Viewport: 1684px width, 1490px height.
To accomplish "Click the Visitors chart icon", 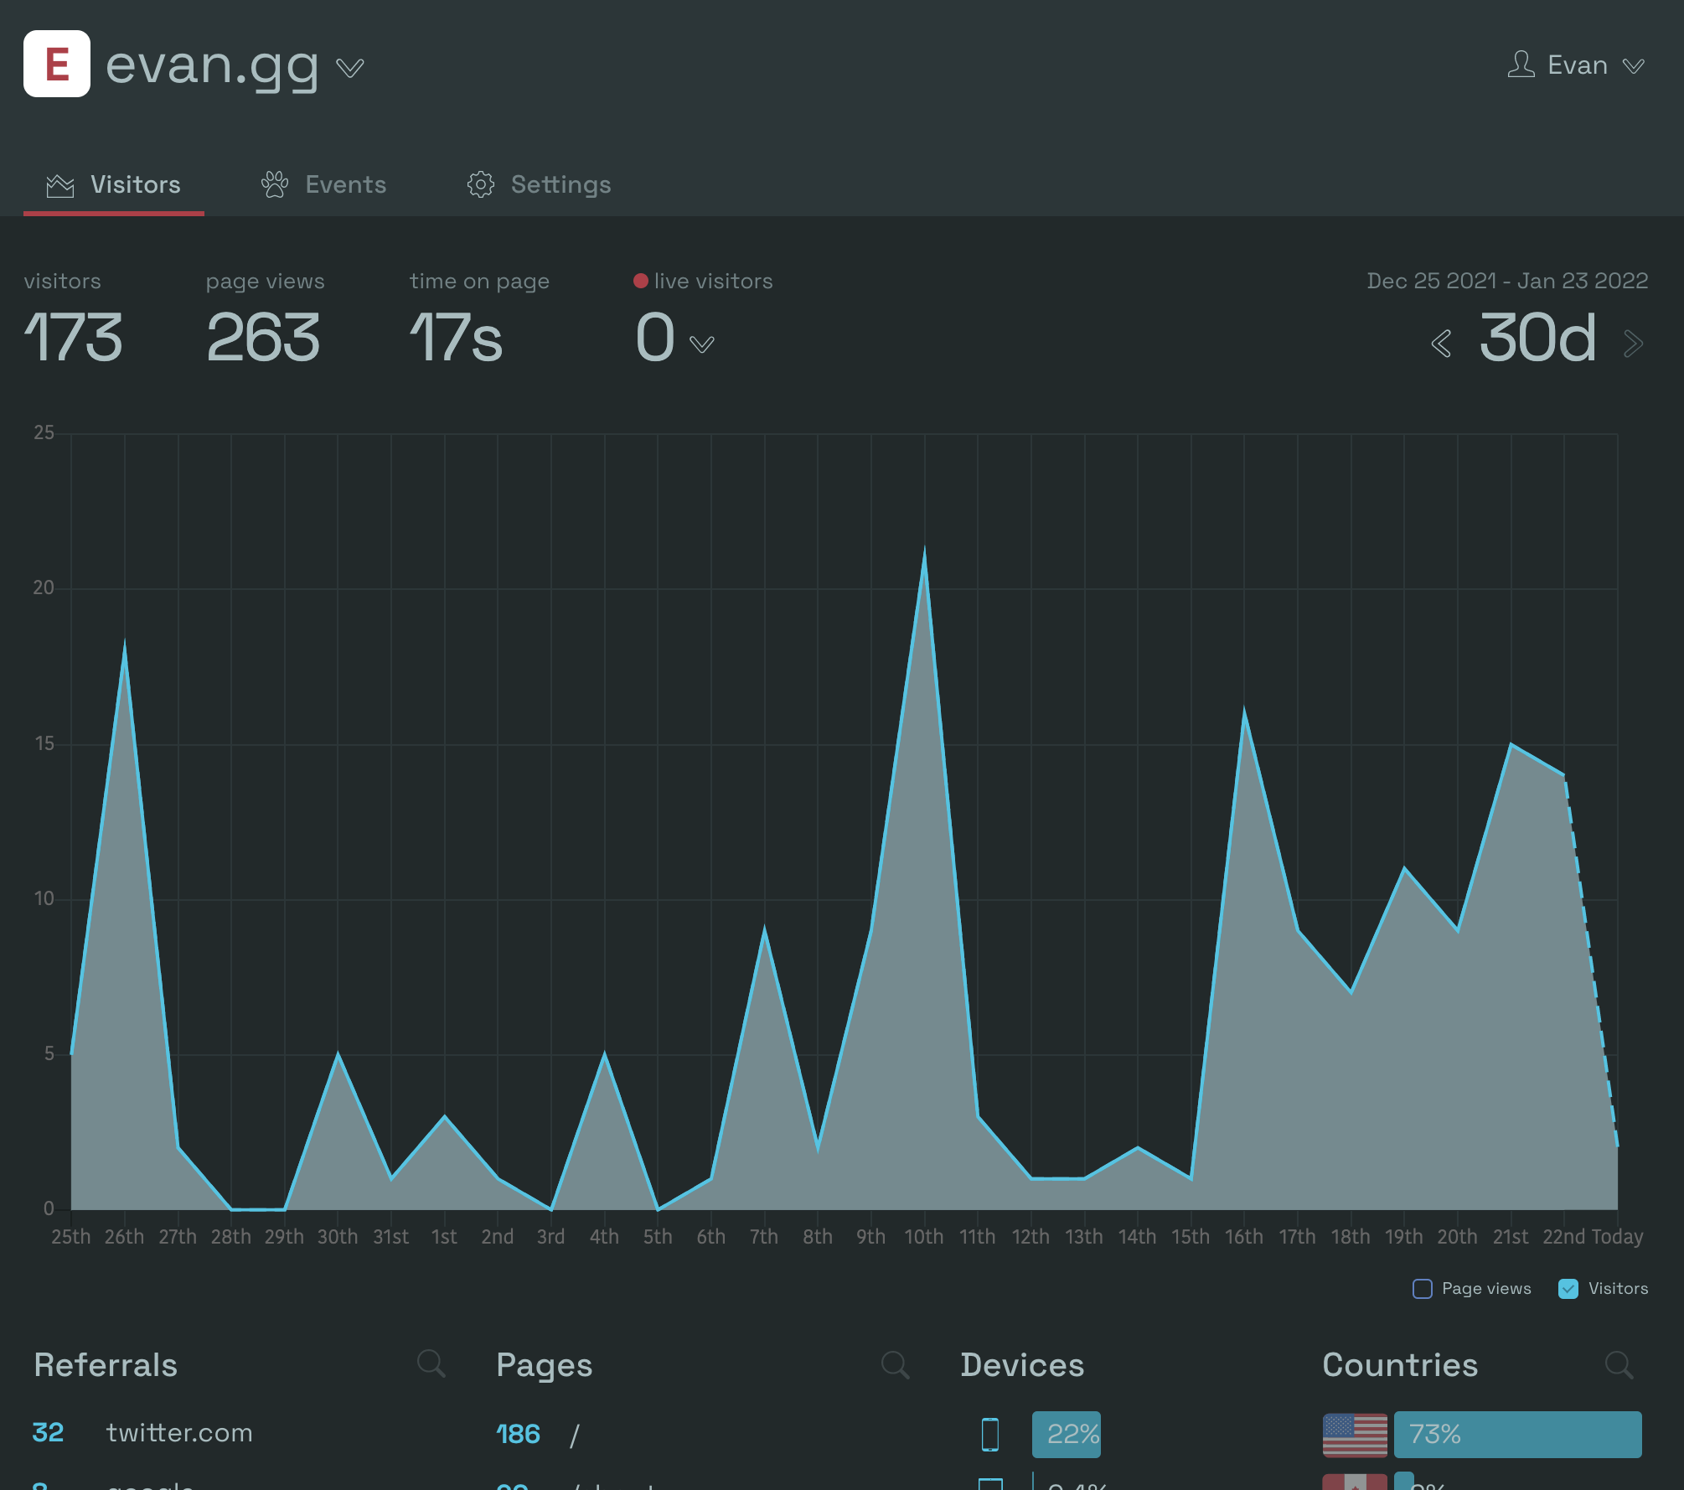I will click(60, 185).
